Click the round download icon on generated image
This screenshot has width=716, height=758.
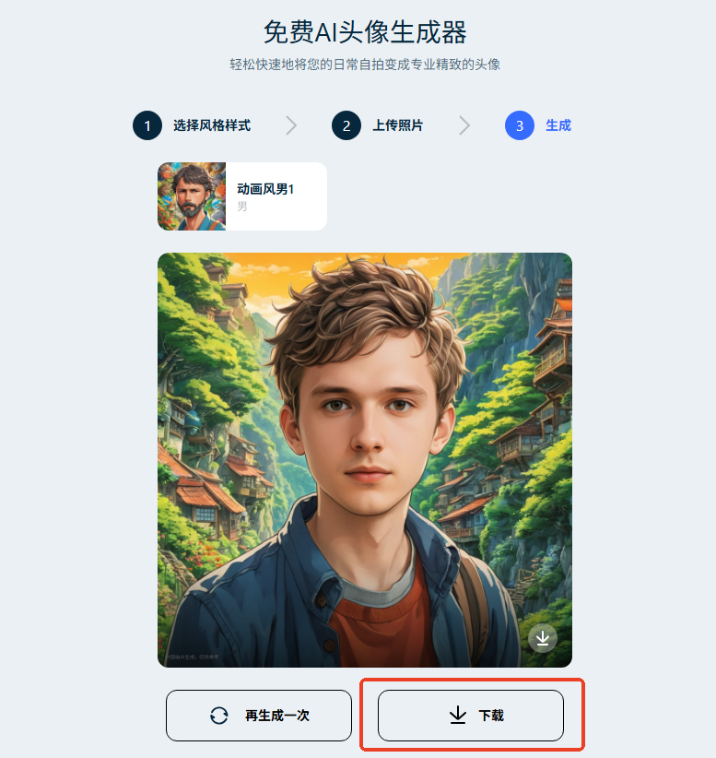coord(543,639)
